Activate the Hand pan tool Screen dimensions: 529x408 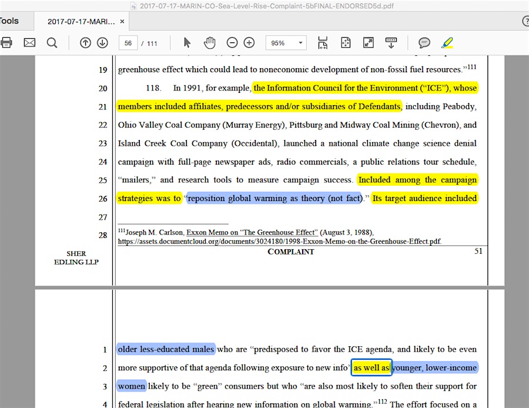(x=209, y=43)
